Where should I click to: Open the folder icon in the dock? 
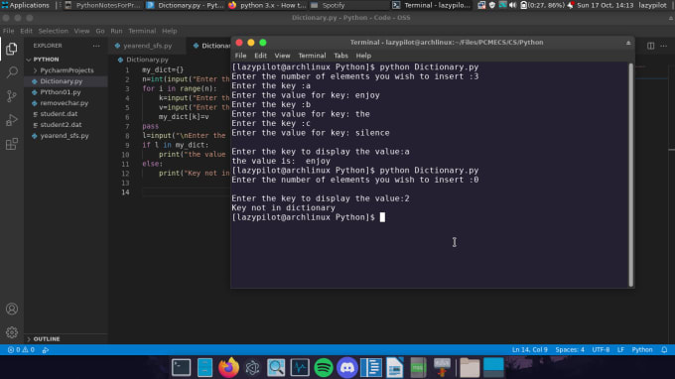[470, 368]
